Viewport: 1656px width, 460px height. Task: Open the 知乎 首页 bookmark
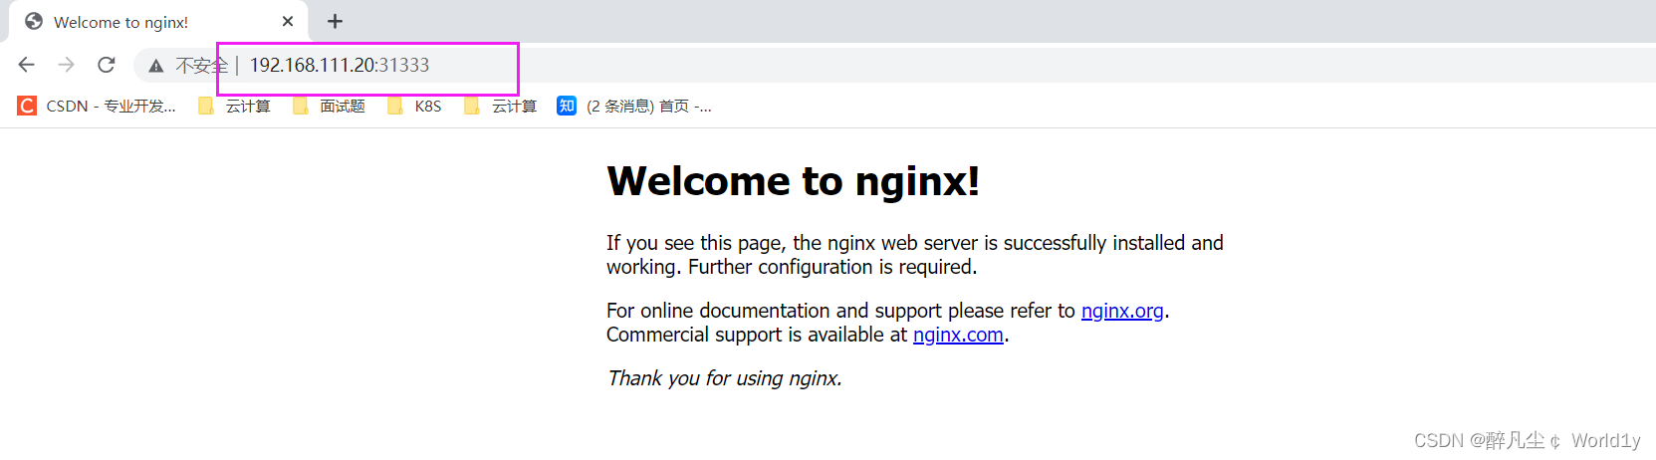pos(634,106)
